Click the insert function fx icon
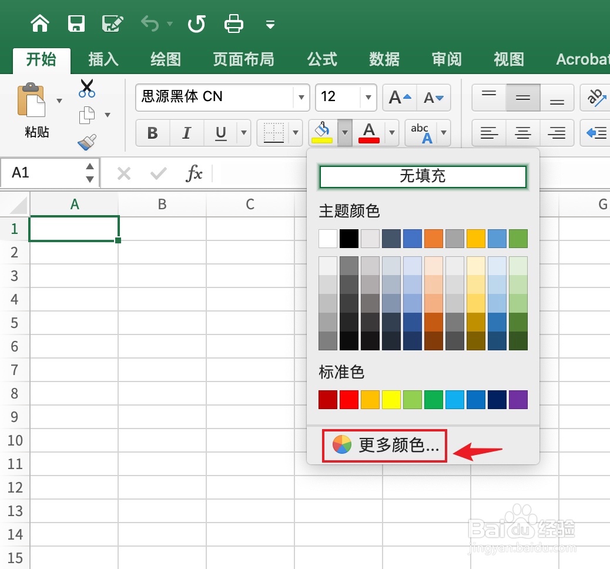Viewport: 610px width, 569px height. (x=194, y=173)
